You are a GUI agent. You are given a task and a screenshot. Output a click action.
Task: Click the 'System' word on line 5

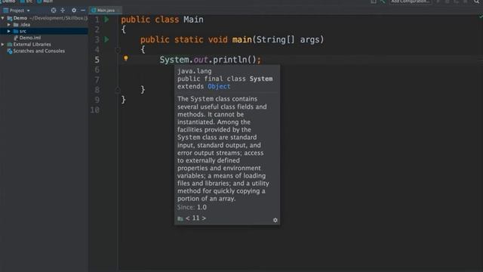174,60
